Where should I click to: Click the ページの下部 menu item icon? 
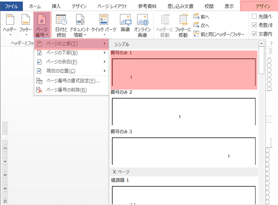click(x=39, y=53)
